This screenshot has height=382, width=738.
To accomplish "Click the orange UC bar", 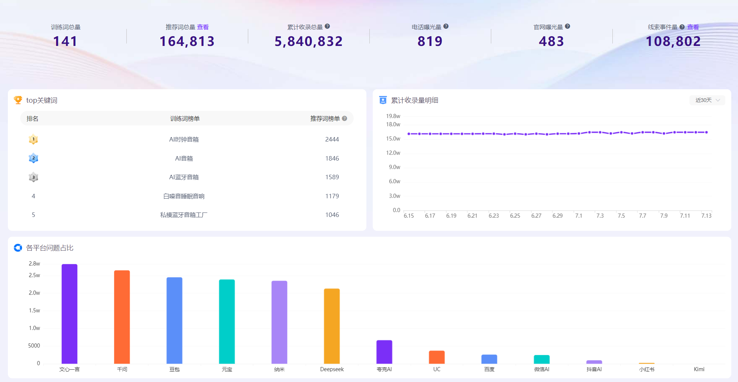I will click(x=437, y=357).
